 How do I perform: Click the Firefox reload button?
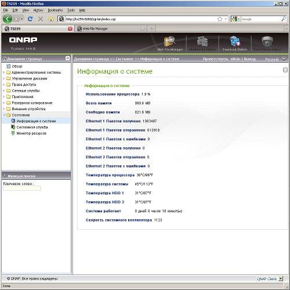click(30, 19)
